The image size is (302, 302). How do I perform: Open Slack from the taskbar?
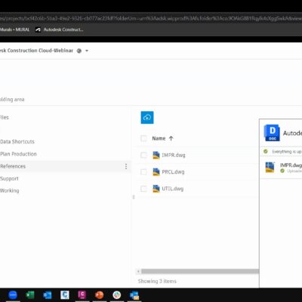pyautogui.click(x=117, y=294)
